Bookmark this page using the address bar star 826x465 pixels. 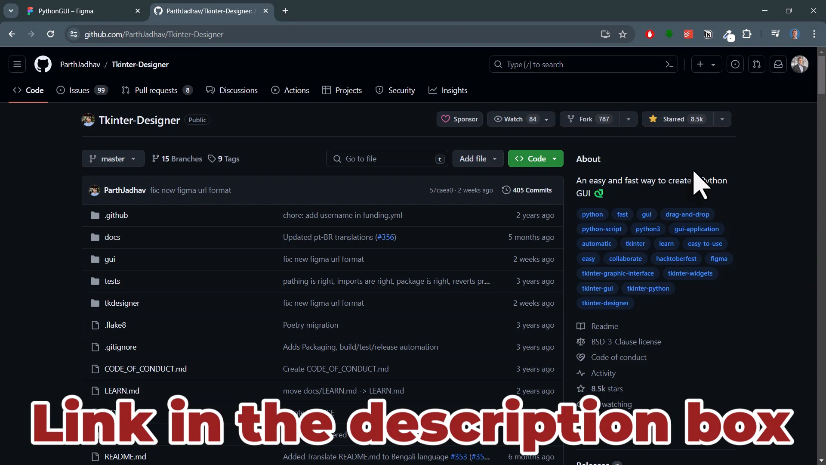coord(623,34)
